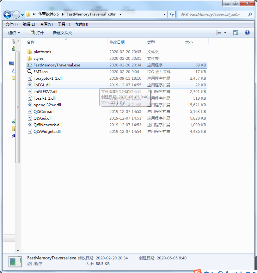Viewport: 257px width, 273px height.
Task: Click the libcrypto-1_1.dll file icon
Action: coord(30,78)
